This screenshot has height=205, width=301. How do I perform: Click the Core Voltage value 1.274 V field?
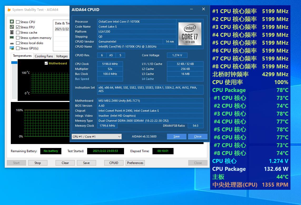tap(177, 55)
